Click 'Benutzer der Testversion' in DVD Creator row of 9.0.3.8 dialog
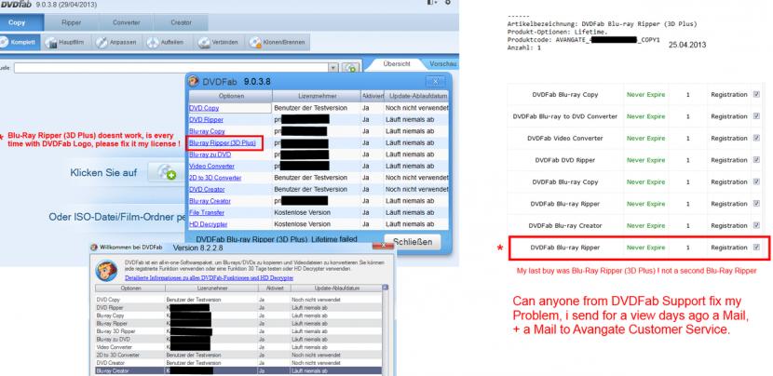The width and height of the screenshot is (773, 376). click(310, 189)
